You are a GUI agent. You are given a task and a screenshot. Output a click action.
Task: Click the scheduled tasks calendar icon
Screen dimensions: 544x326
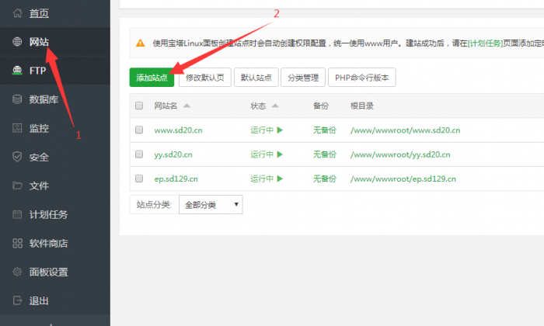click(17, 214)
